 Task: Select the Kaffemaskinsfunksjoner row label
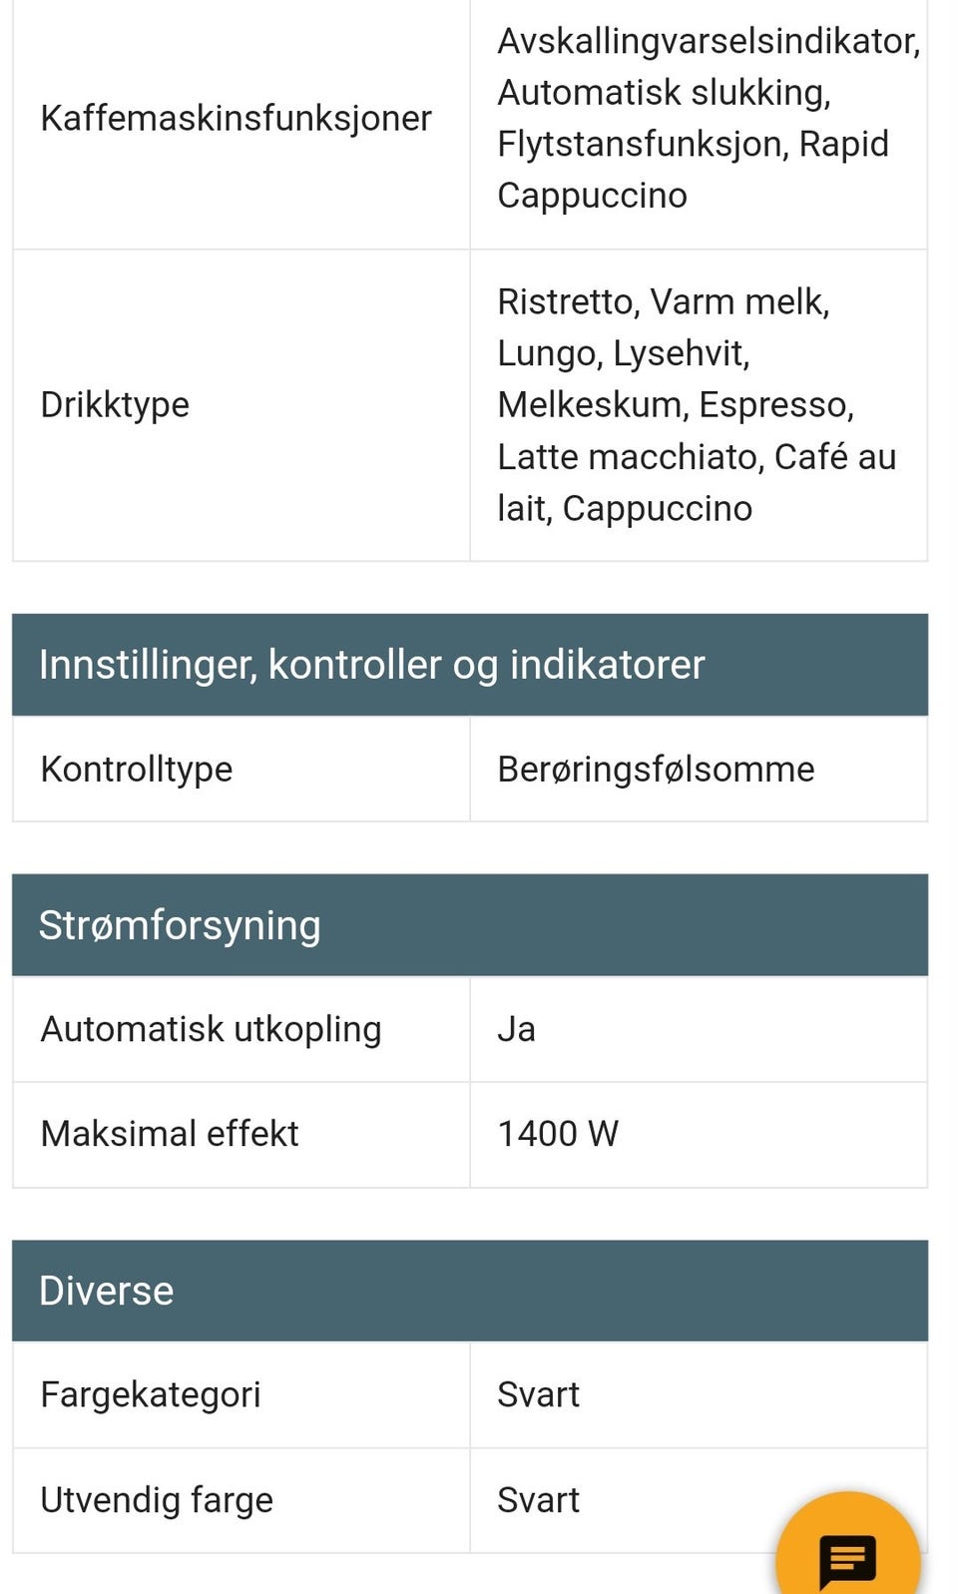click(x=235, y=118)
